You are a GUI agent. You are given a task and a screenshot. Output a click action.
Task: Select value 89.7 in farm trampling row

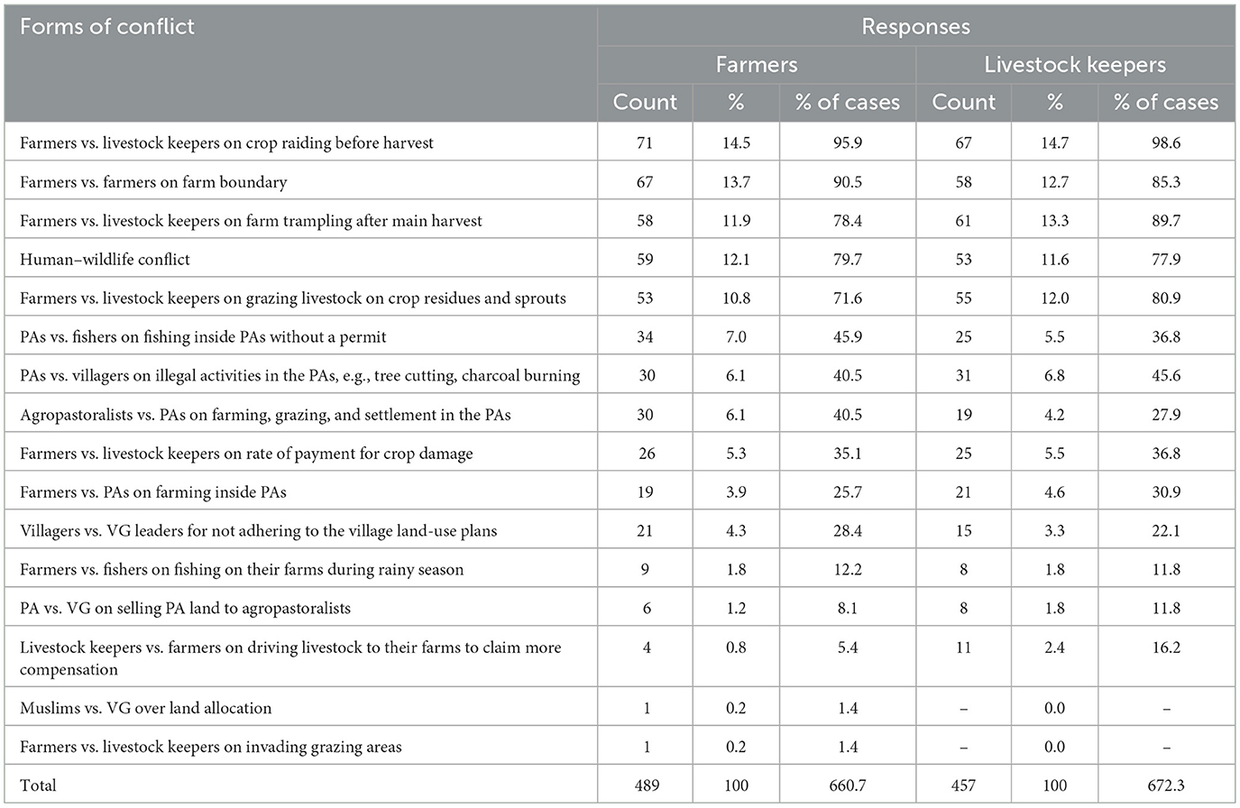pos(1166,221)
